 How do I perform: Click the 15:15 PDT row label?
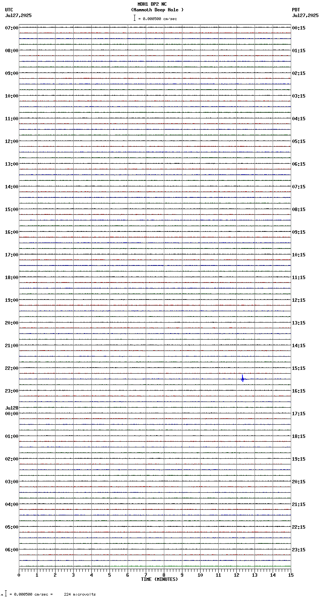click(299, 368)
